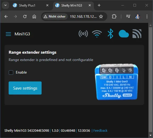Image resolution: width=153 pixels, height=138 pixels.
Task: Go forward to the next page
Action: coord(15,16)
